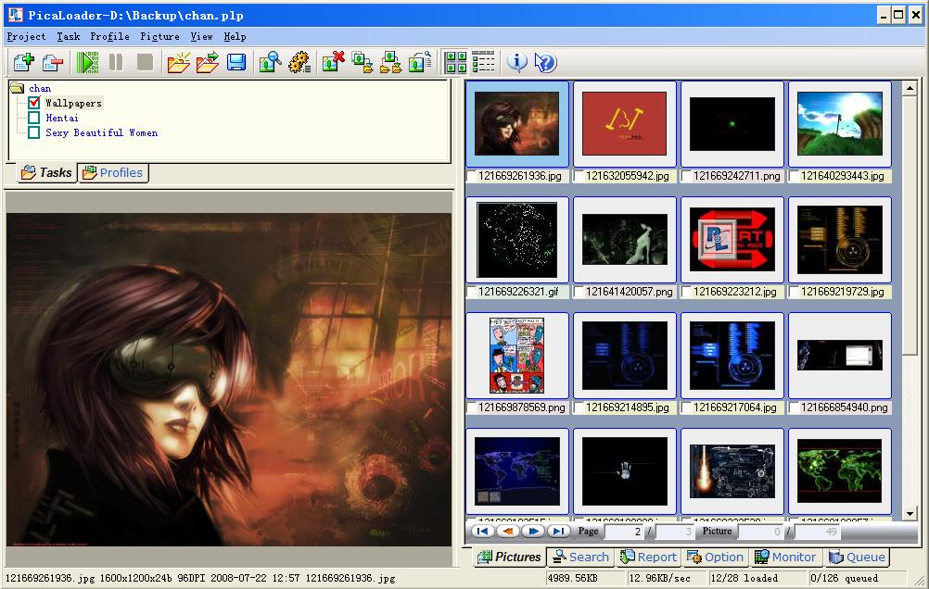Select the chan root folder in tree

click(x=40, y=88)
